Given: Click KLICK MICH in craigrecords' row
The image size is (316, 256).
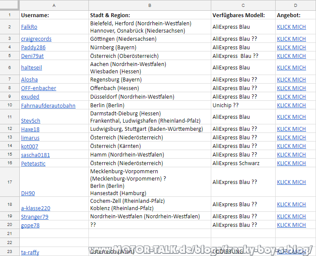Looking at the screenshot, I should [292, 39].
